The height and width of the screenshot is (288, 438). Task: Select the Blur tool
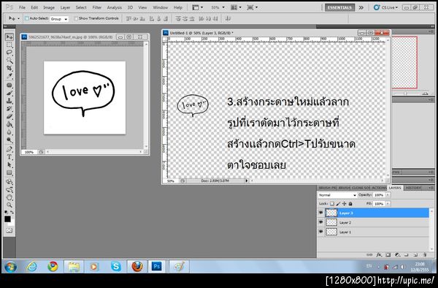coord(9,132)
